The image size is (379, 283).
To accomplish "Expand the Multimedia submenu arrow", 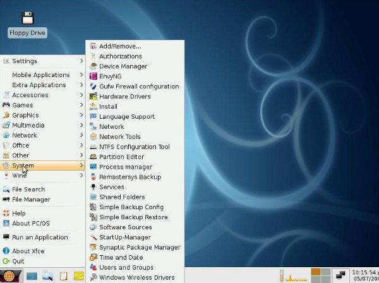I will coord(81,125).
